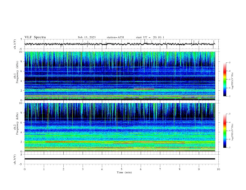The height and width of the screenshot is (190, 246).
Task: Click the ch.2 colorbar "log(PSD)(V²/Hz)" label
Action: (x=232, y=132)
